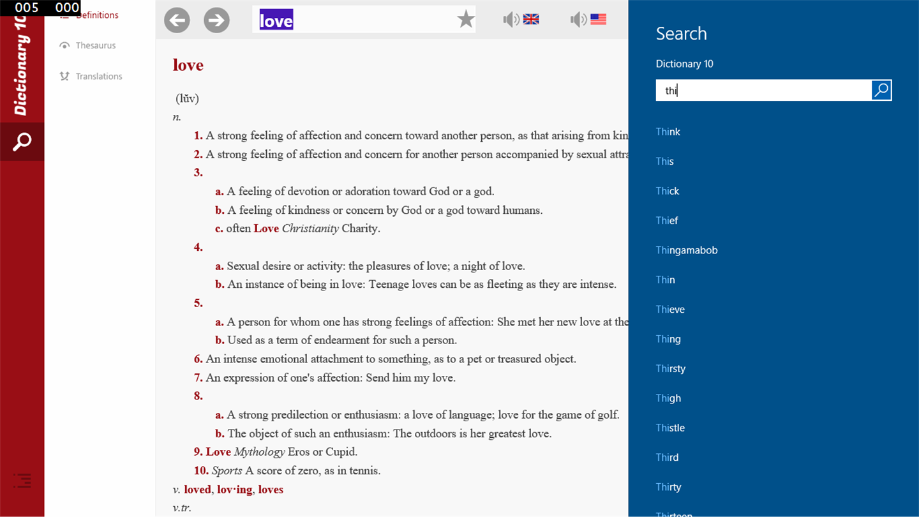
Task: Click definition 9 Eros or Cupid
Action: 276,452
